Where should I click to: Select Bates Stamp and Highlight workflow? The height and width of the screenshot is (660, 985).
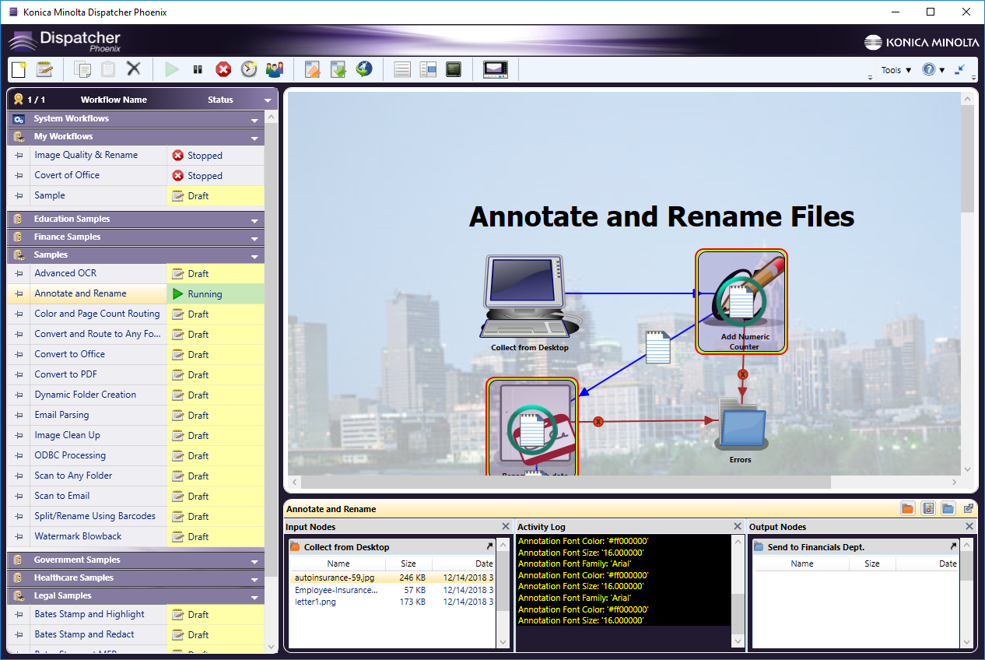(136, 615)
